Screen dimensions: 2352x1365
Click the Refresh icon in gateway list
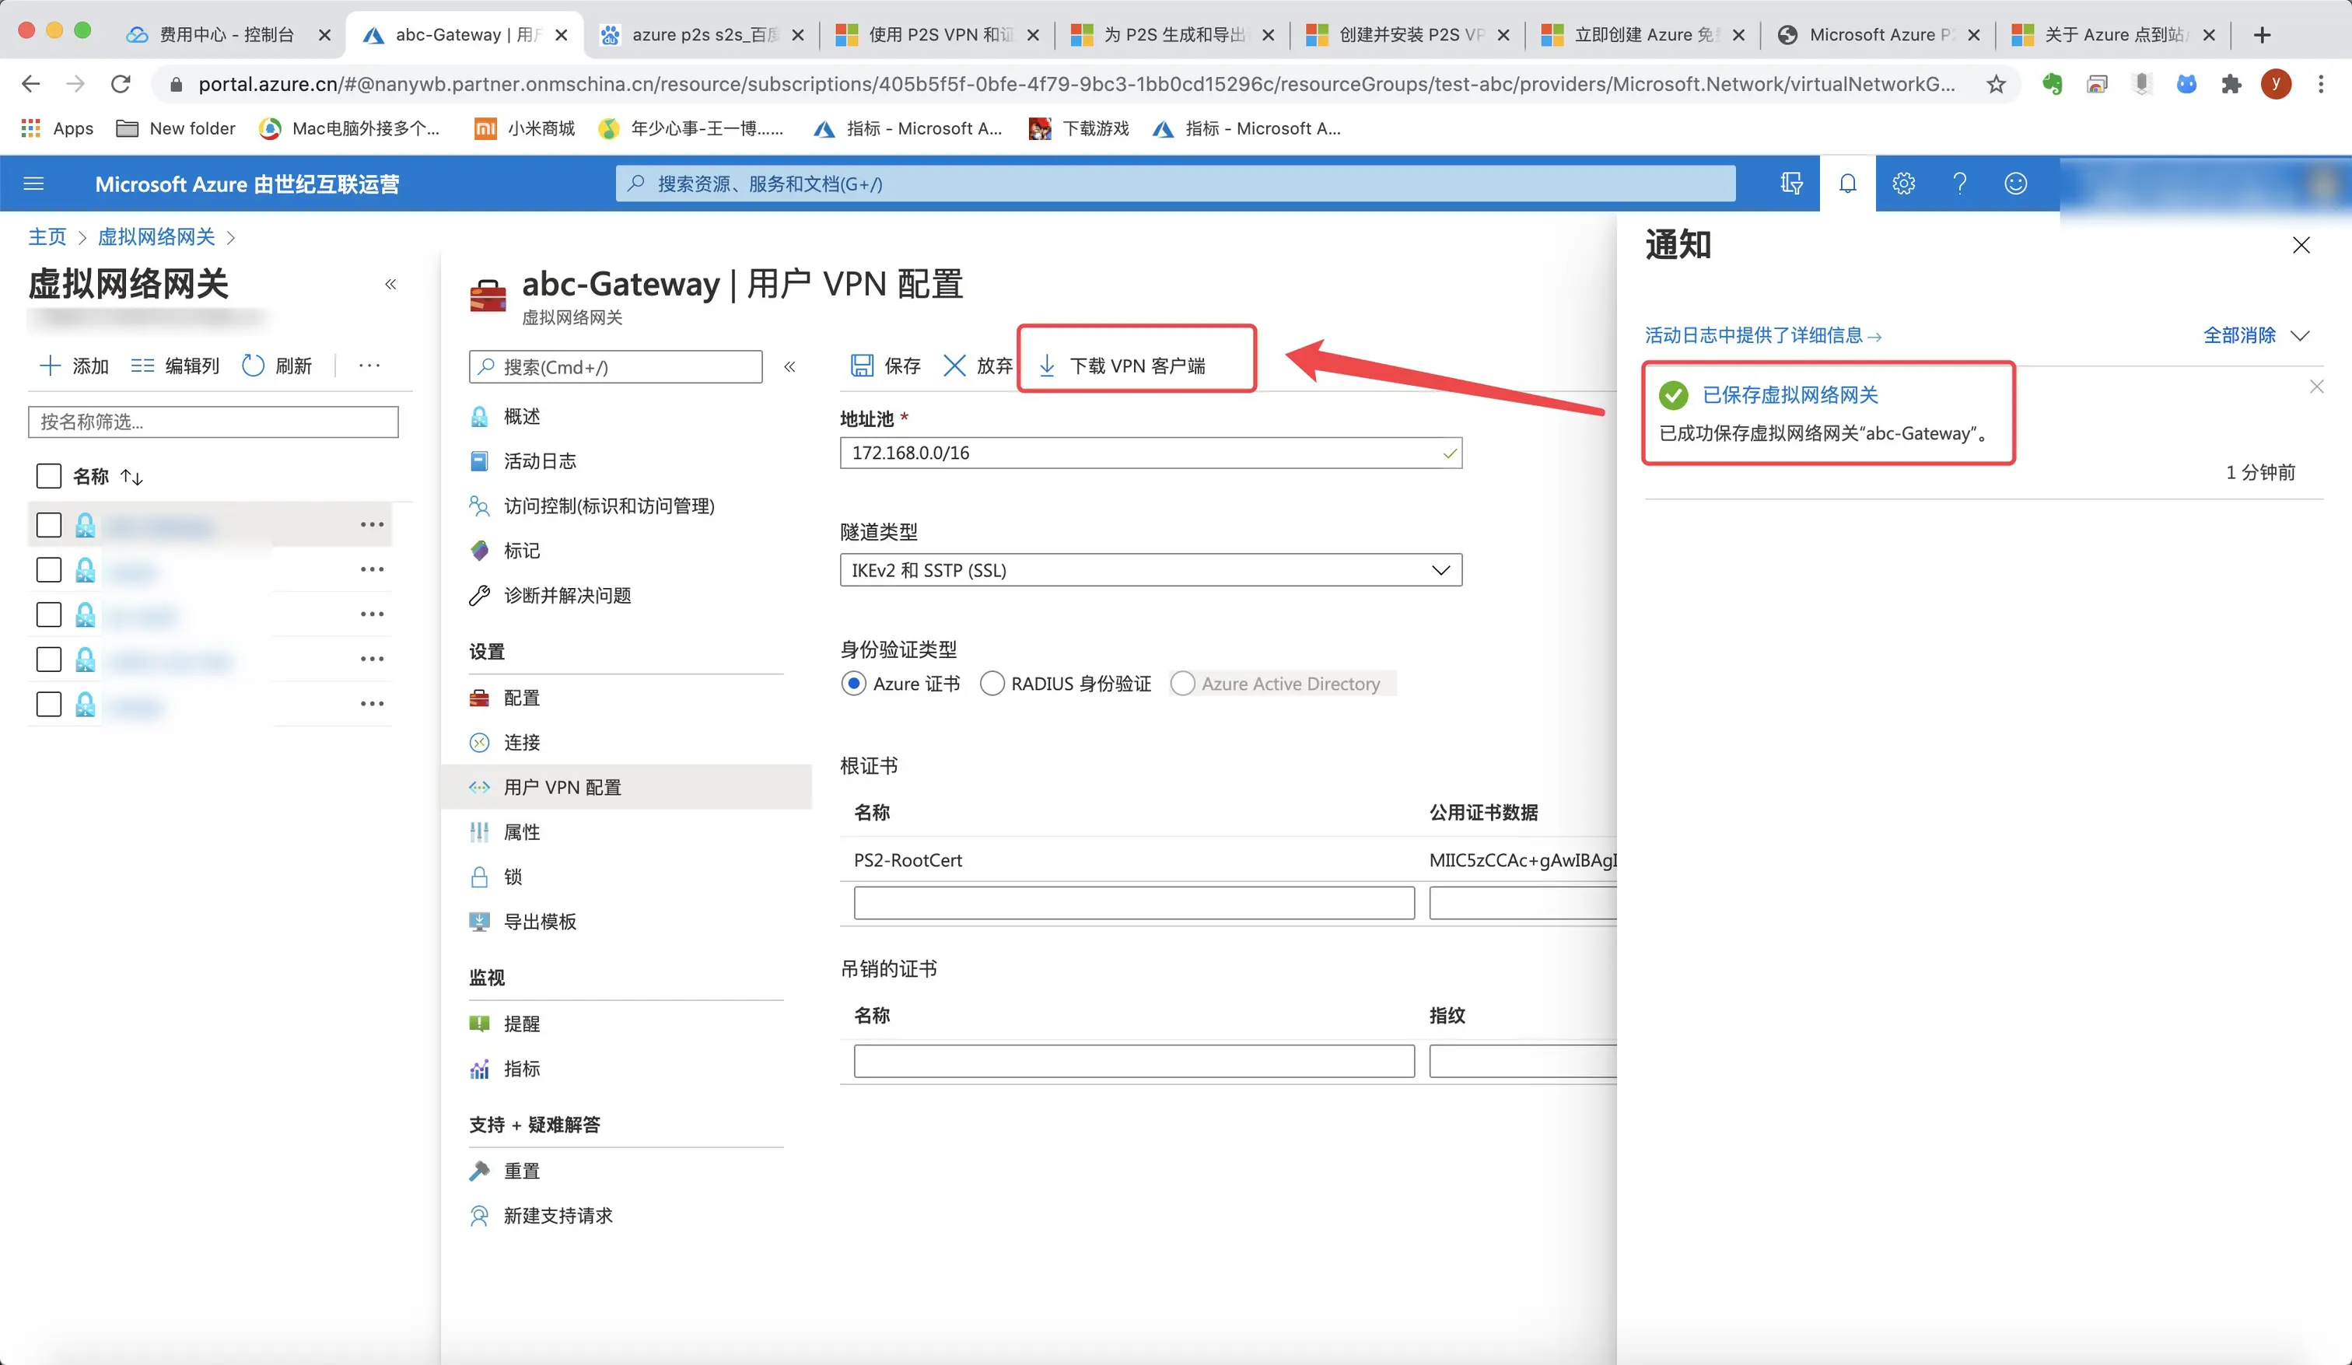[253, 366]
